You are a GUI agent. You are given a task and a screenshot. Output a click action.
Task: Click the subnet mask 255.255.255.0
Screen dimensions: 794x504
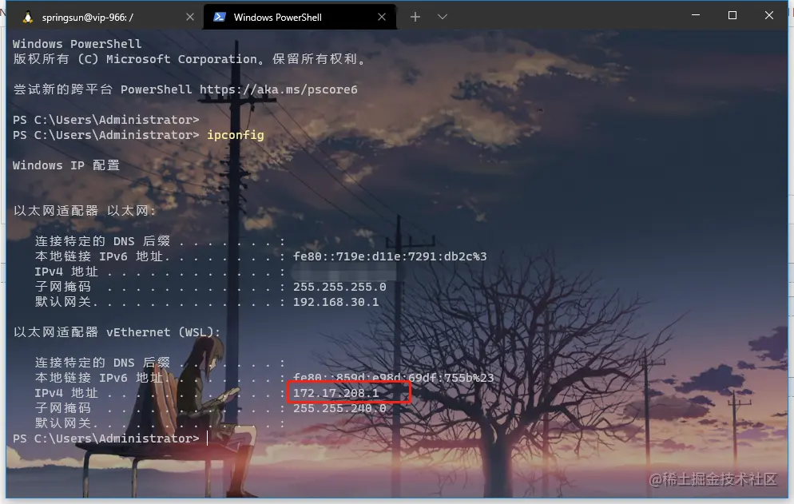click(x=339, y=287)
